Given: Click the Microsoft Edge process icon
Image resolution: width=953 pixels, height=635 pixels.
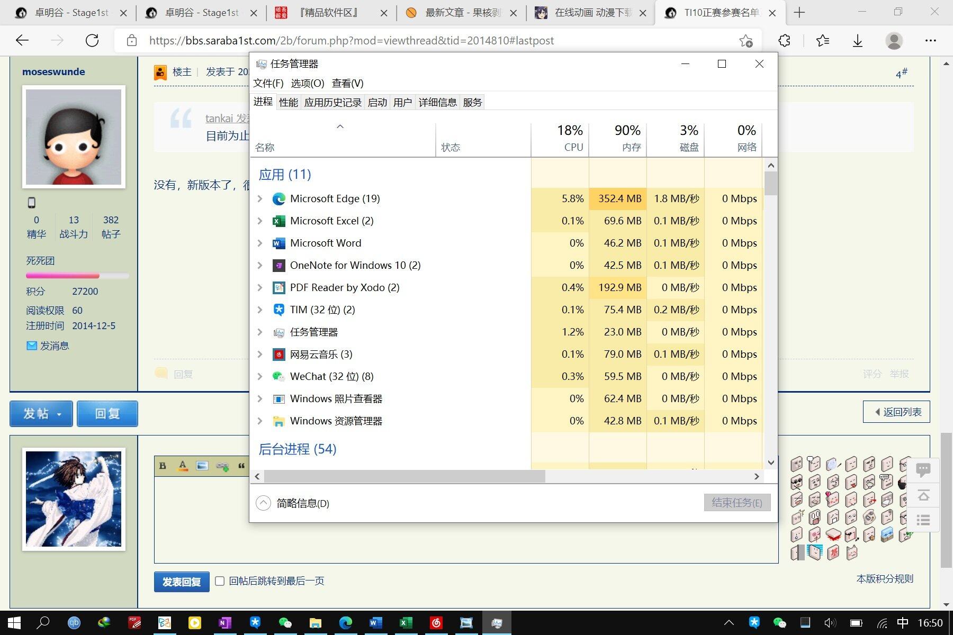Looking at the screenshot, I should pos(278,199).
